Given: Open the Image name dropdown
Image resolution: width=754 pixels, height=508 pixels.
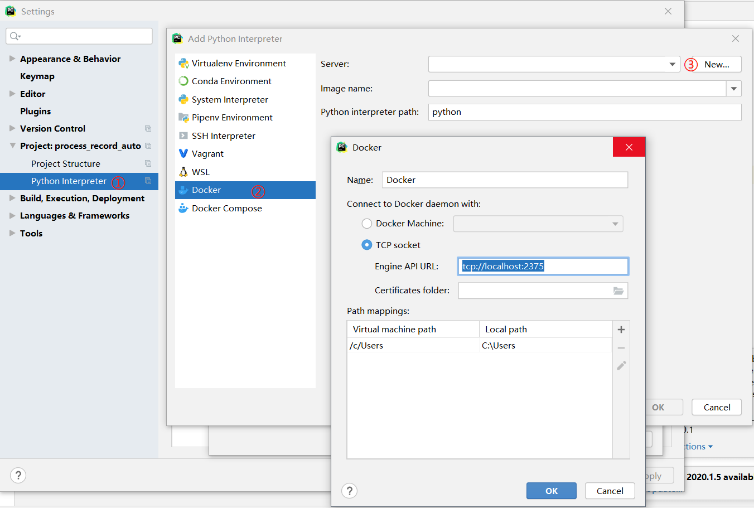Looking at the screenshot, I should coord(734,88).
